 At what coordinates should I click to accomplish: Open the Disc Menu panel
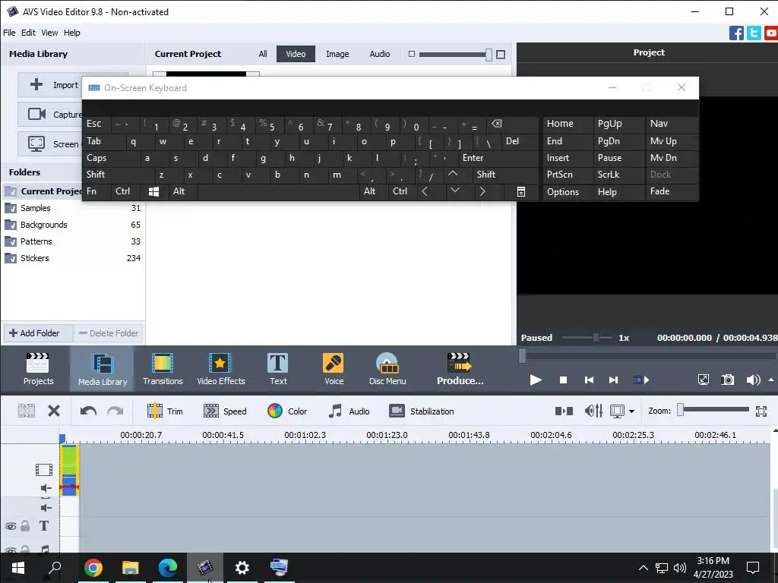click(x=387, y=369)
